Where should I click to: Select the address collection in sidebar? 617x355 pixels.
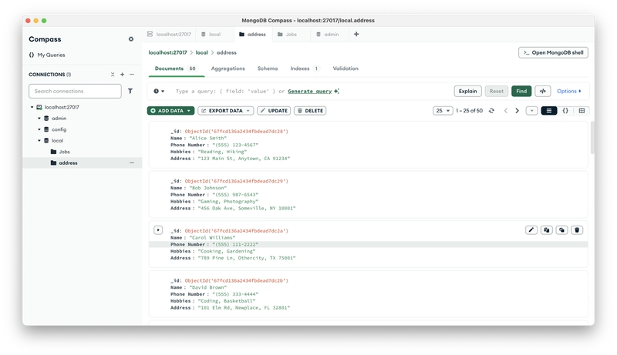coord(83,162)
